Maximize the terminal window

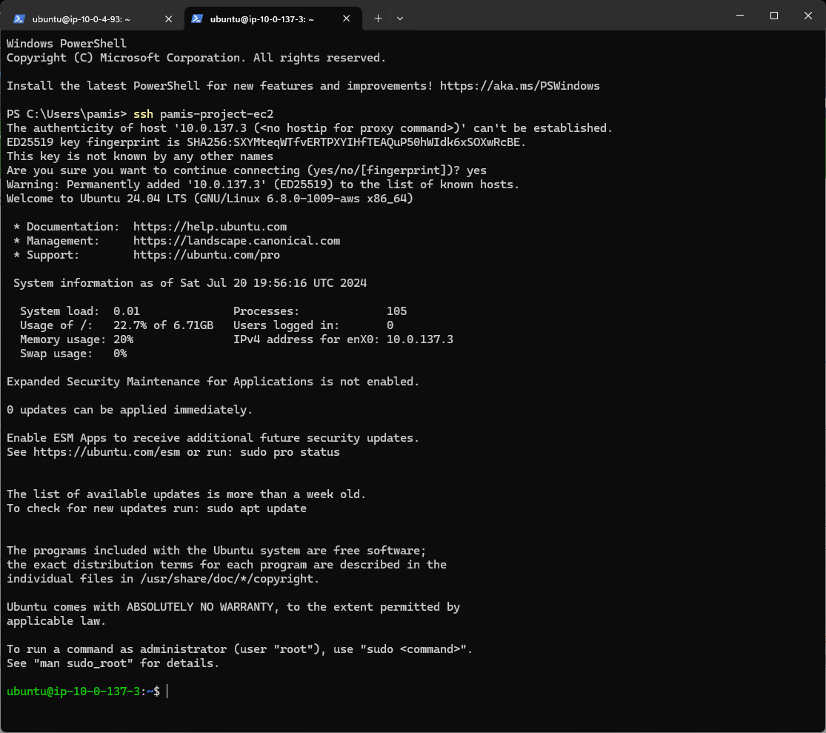click(x=774, y=16)
